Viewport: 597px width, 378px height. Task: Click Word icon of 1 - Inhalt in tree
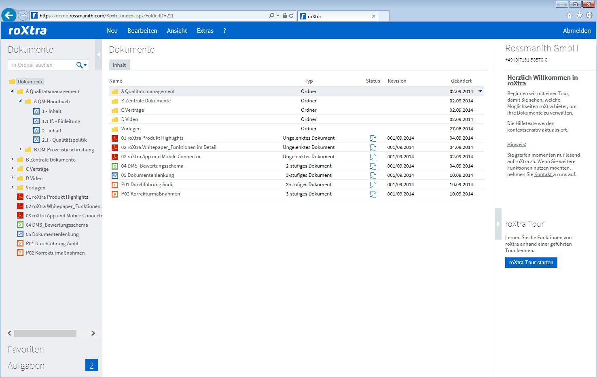click(36, 111)
